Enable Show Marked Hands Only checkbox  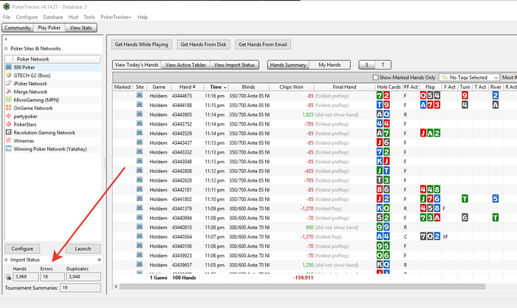click(375, 78)
